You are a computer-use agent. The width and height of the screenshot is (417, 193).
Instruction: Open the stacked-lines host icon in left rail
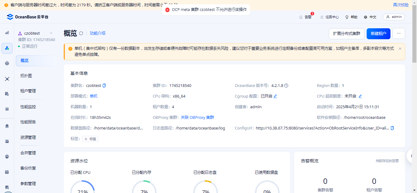pos(7,109)
